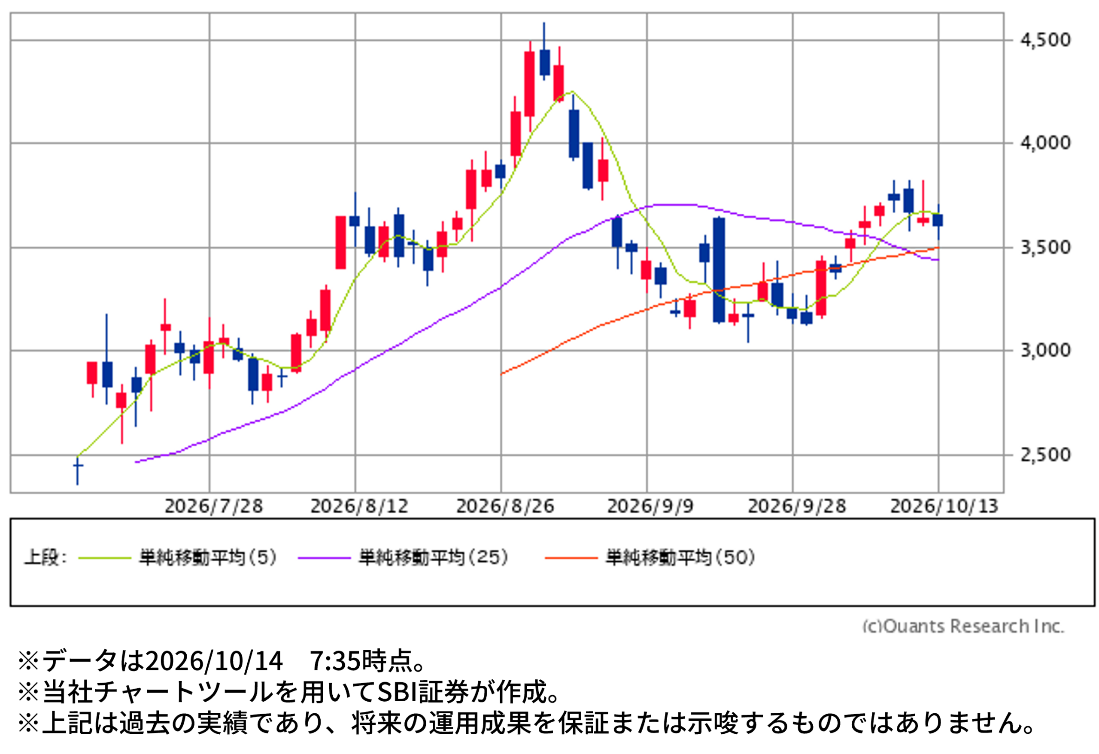Click the 3,000 price axis label
Viewport: 1099px width, 754px height.
[x=1045, y=350]
